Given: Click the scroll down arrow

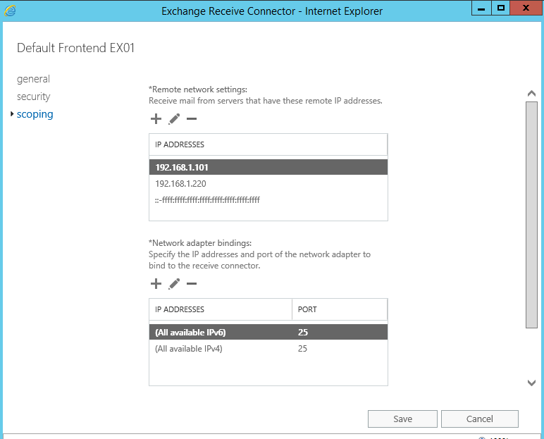Looking at the screenshot, I should [532, 383].
